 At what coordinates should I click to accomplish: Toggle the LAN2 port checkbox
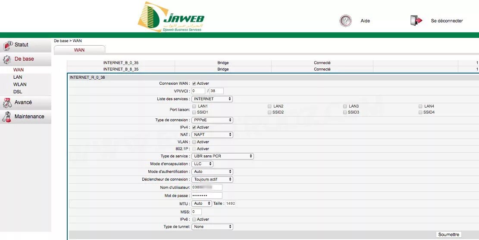tap(269, 106)
